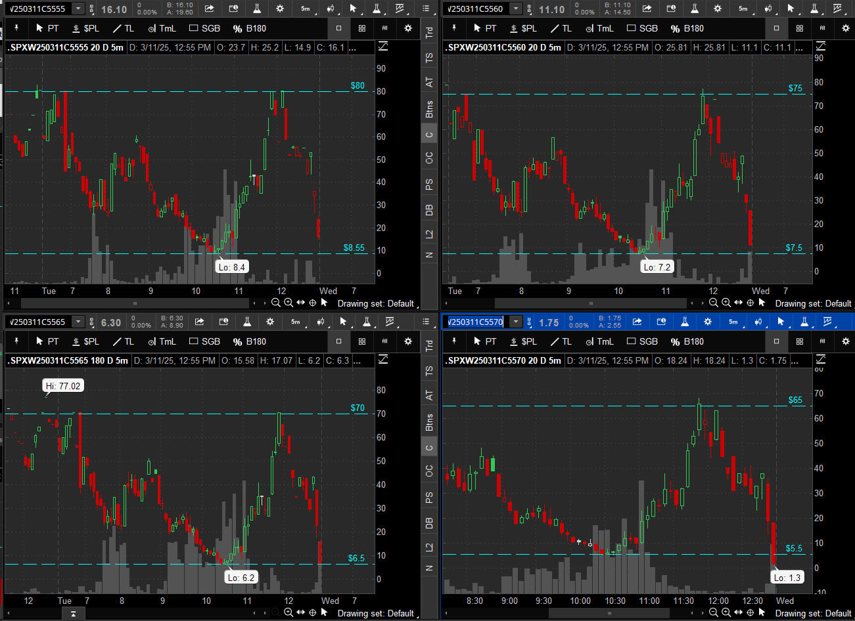
Task: Click the SGB rectangle button in the C5565 chart
Action: (x=204, y=341)
